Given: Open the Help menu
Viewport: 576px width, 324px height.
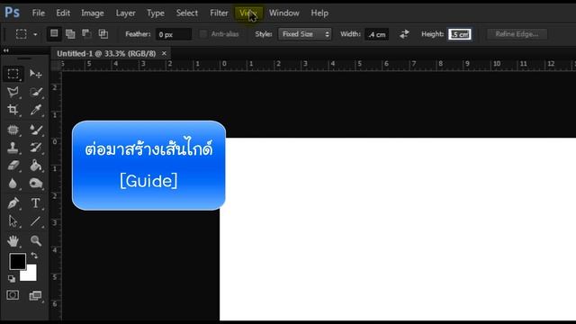Looking at the screenshot, I should (x=319, y=13).
